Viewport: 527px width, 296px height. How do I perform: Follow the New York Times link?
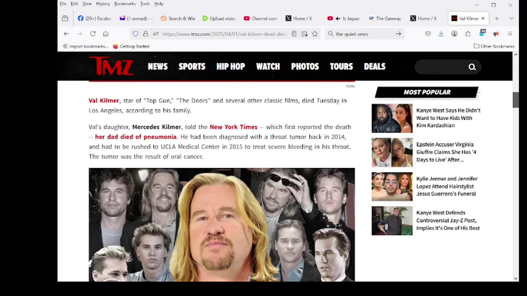click(233, 127)
